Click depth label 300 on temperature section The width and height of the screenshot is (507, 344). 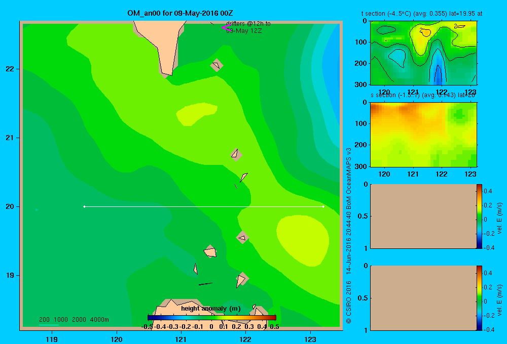pos(361,84)
